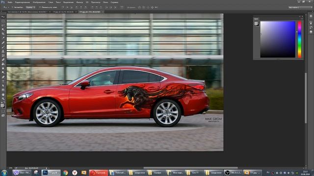Open the Группа auto-select dropdown

(30, 7)
